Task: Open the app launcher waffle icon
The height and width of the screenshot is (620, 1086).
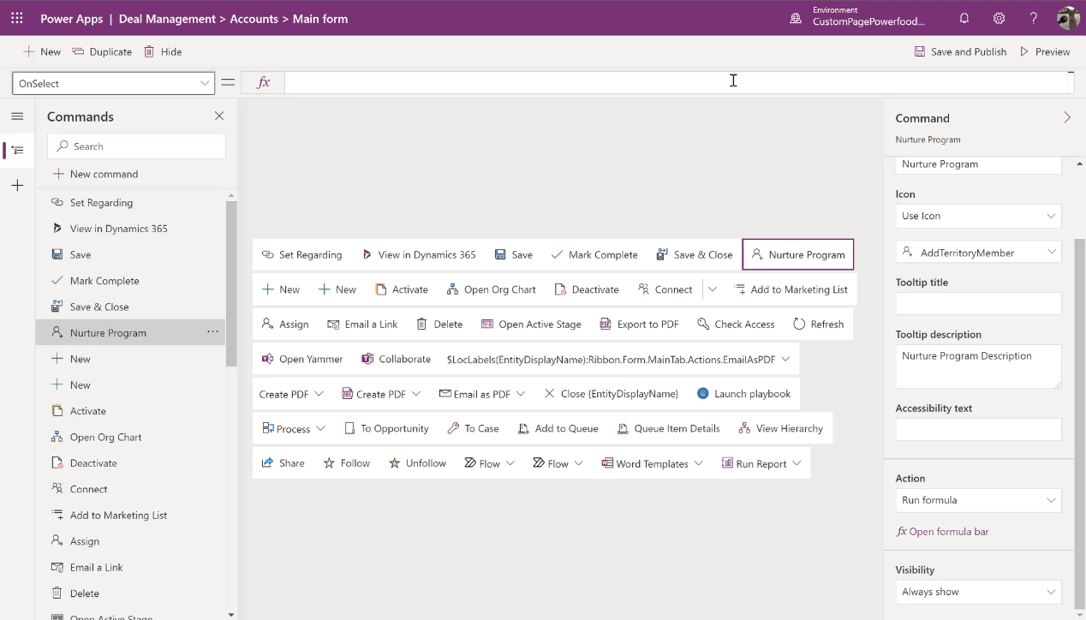Action: (x=17, y=18)
